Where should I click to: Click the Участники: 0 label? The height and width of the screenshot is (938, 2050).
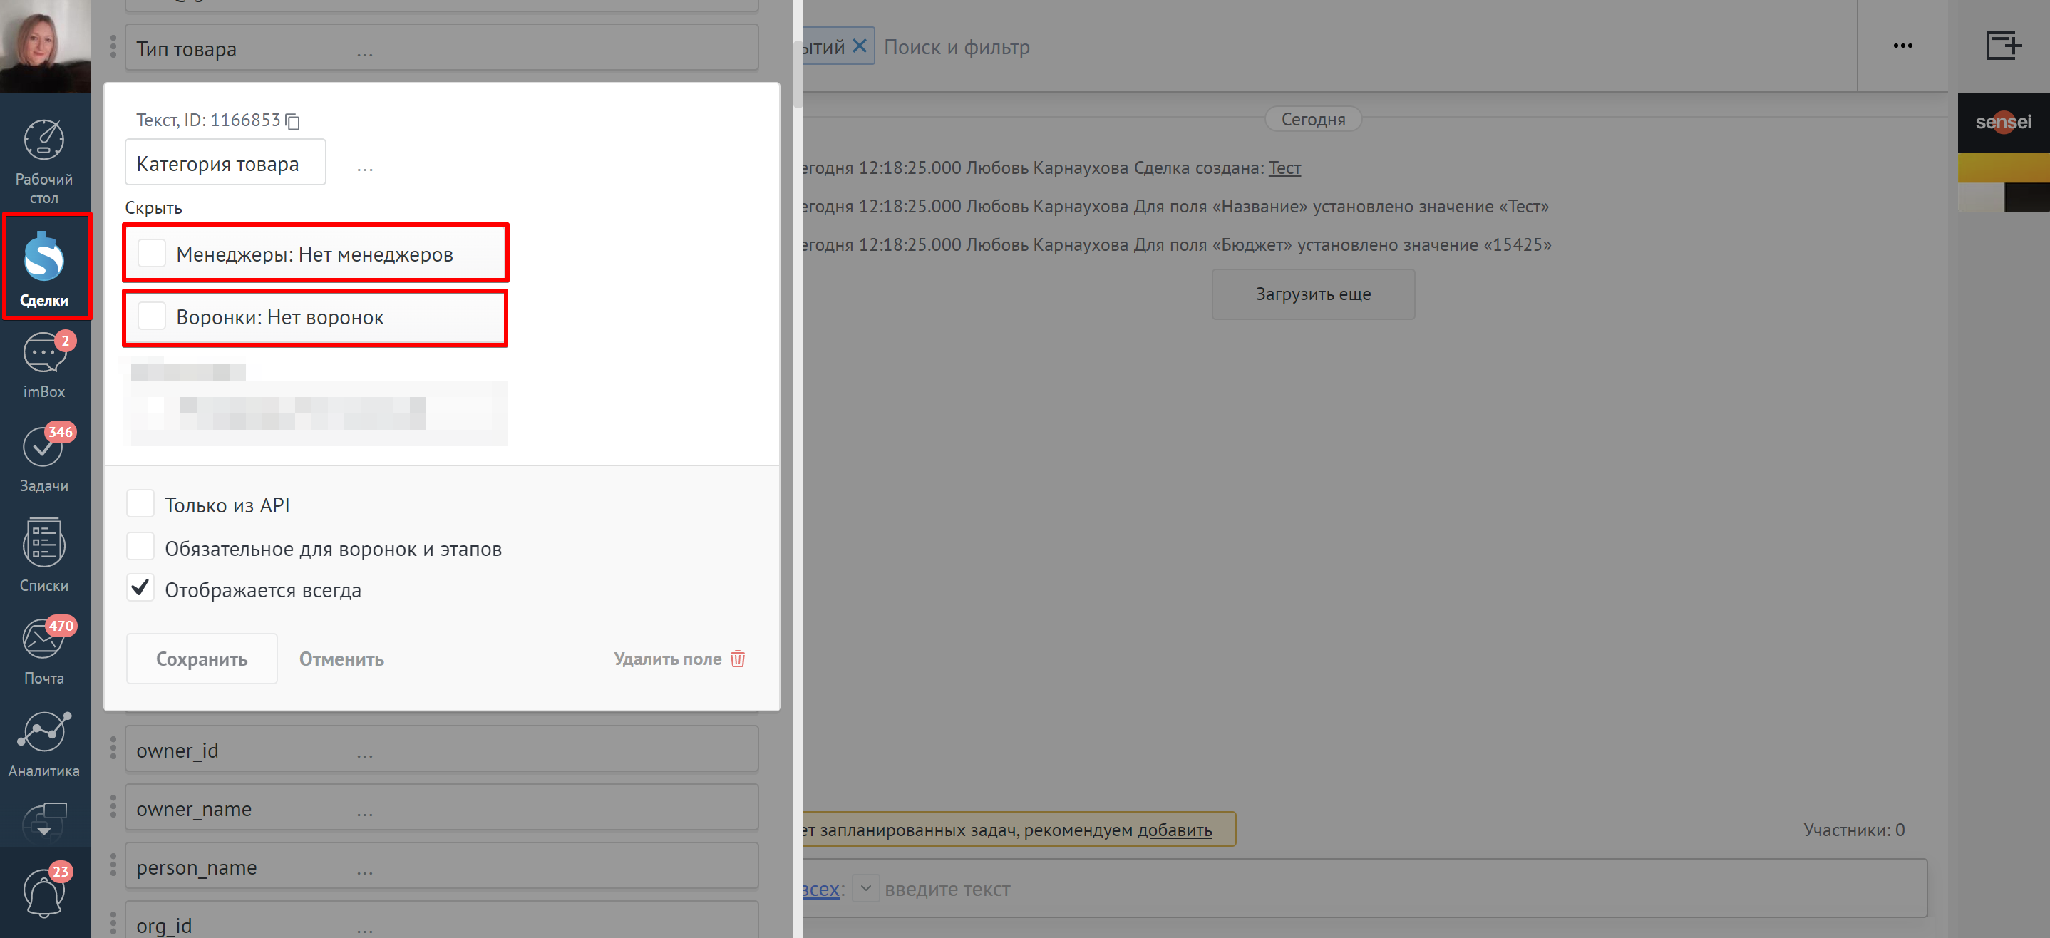[x=1853, y=830]
